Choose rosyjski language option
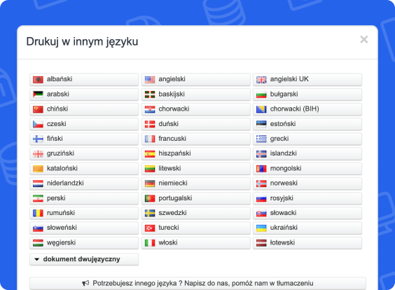Viewport: 395px width, 290px height. point(307,198)
